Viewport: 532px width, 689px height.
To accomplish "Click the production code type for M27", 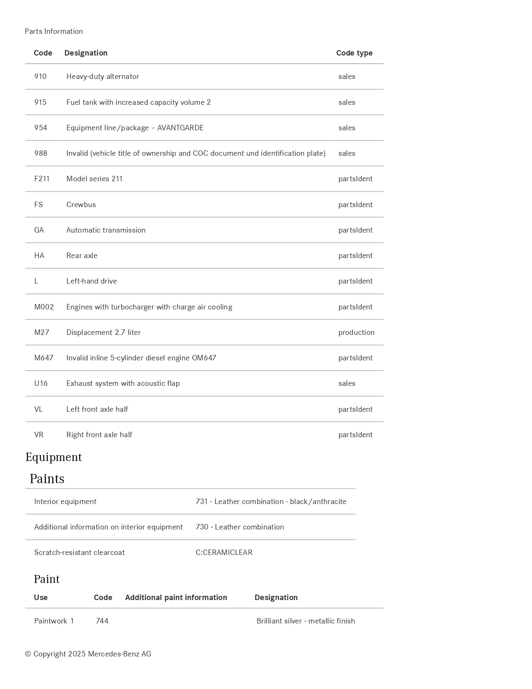I will coord(356,332).
